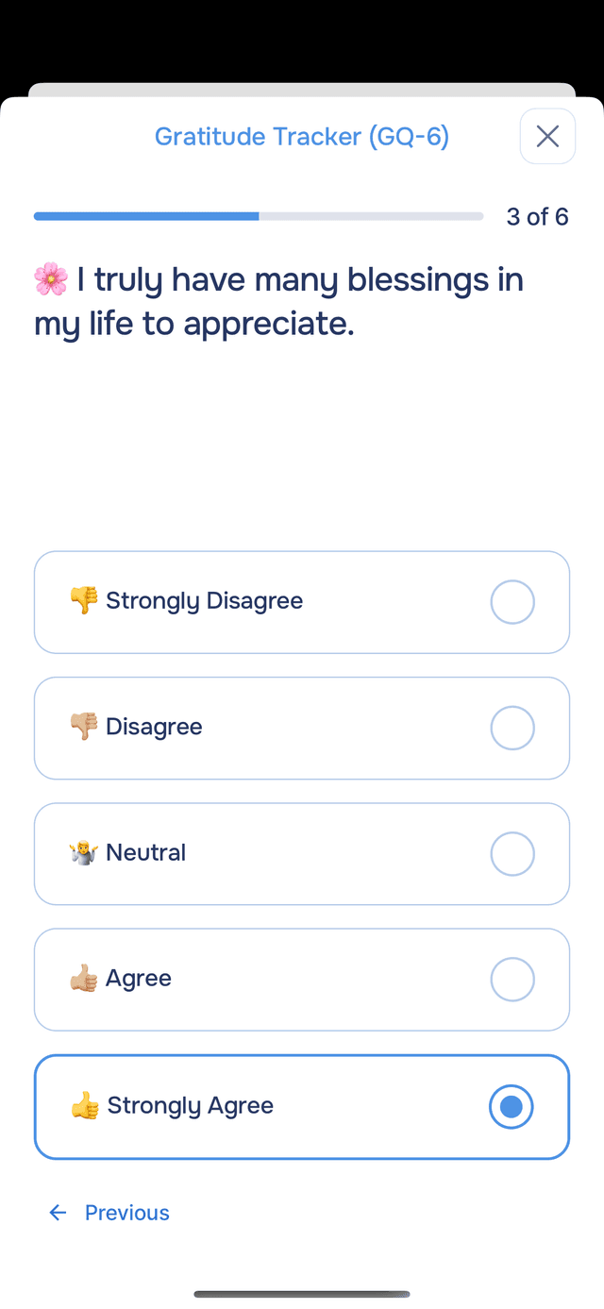The image size is (604, 1309).
Task: Tap the '3 of 6' step counter
Action: tap(537, 217)
